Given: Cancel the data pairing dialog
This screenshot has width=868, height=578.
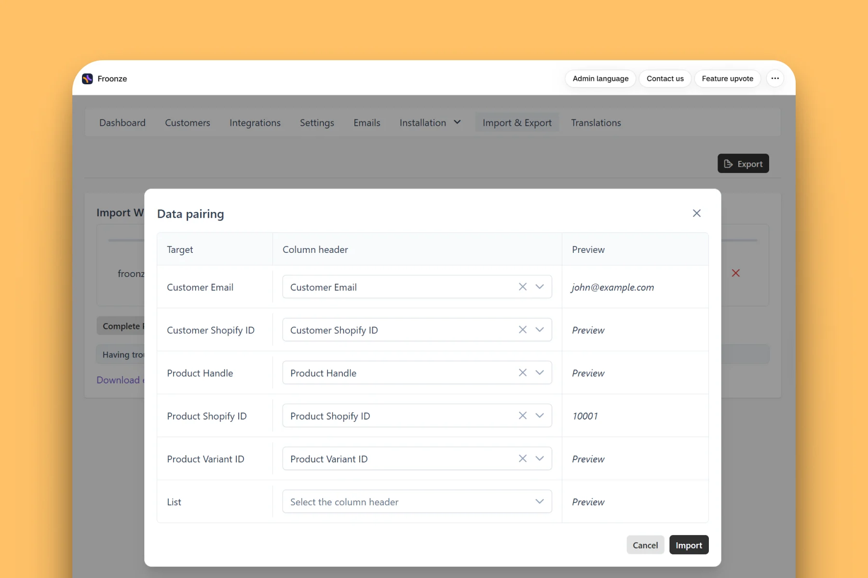Looking at the screenshot, I should [645, 545].
